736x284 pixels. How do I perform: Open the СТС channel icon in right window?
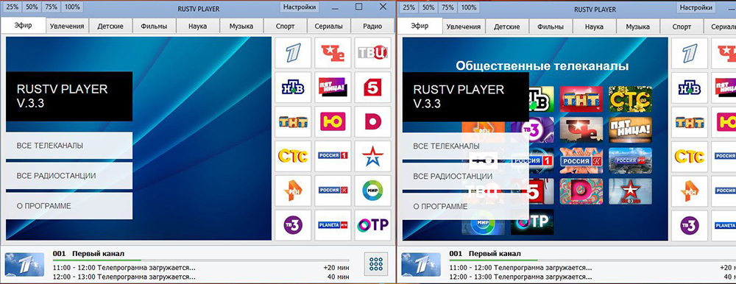tap(690, 156)
